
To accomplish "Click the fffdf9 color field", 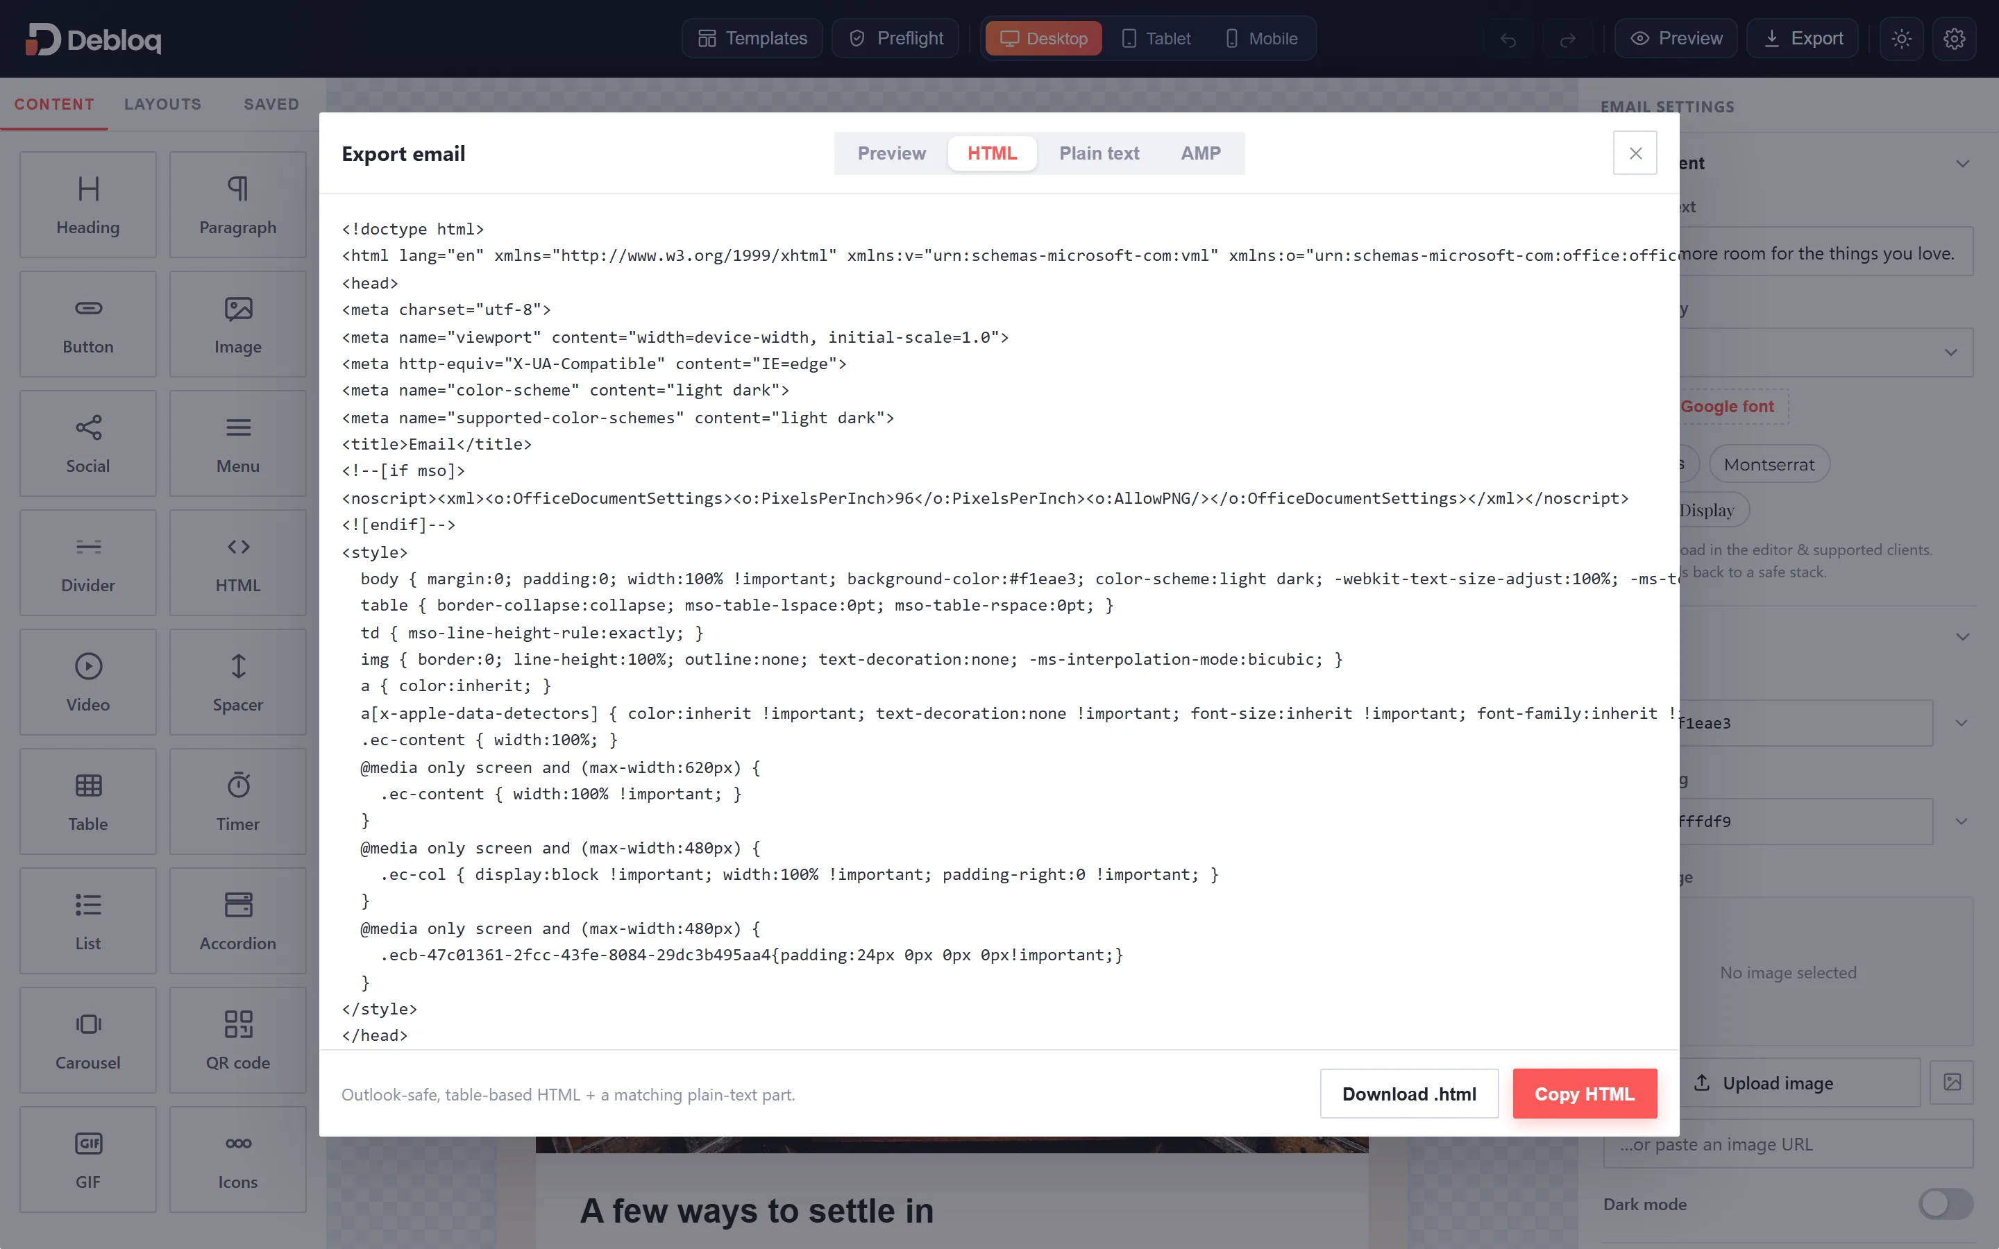I will pos(1806,821).
